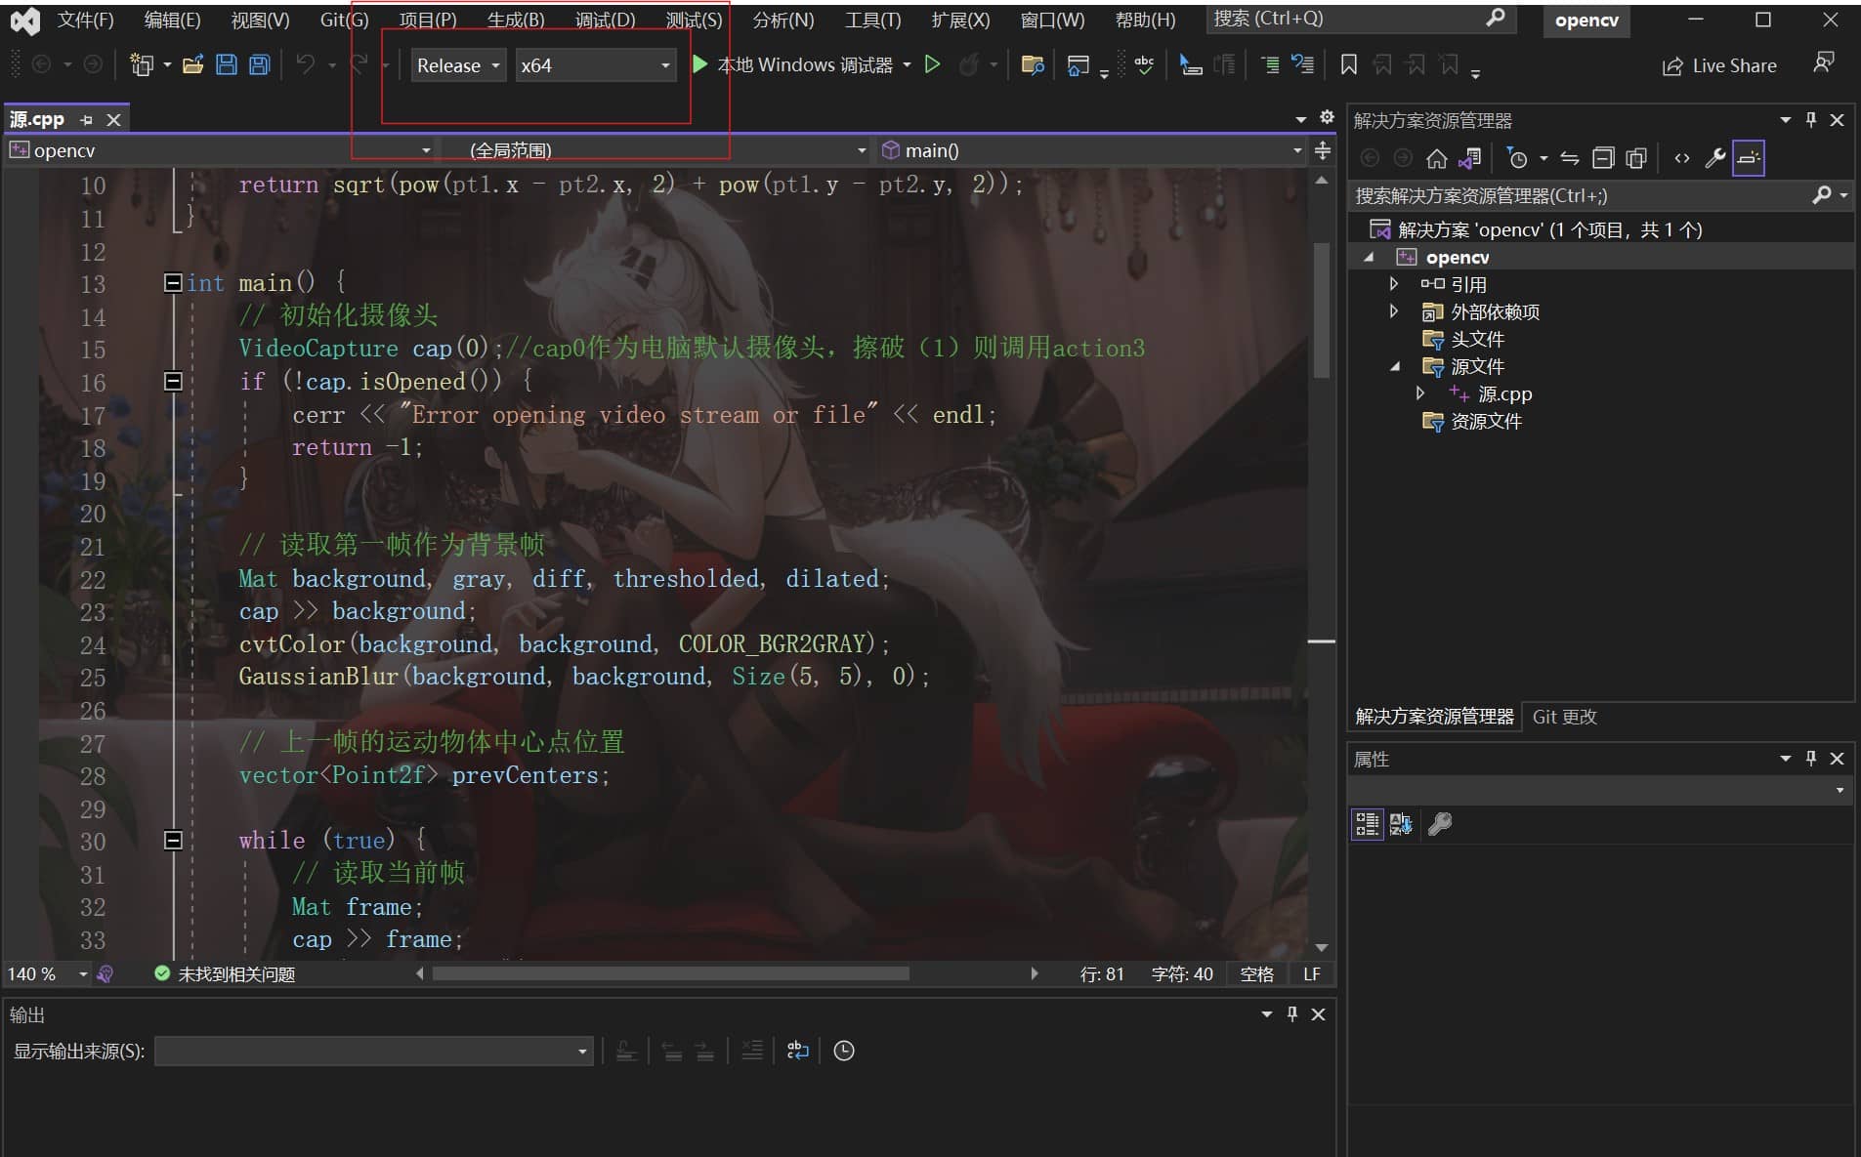The height and width of the screenshot is (1157, 1861).
Task: Open the x64 platform dropdown
Action: pyautogui.click(x=595, y=65)
